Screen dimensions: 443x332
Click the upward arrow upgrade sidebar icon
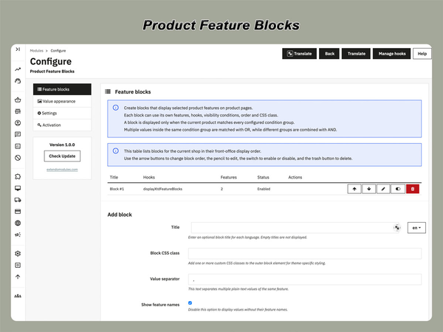pyautogui.click(x=18, y=277)
